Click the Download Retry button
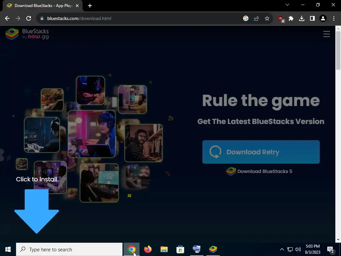 [x=261, y=152]
